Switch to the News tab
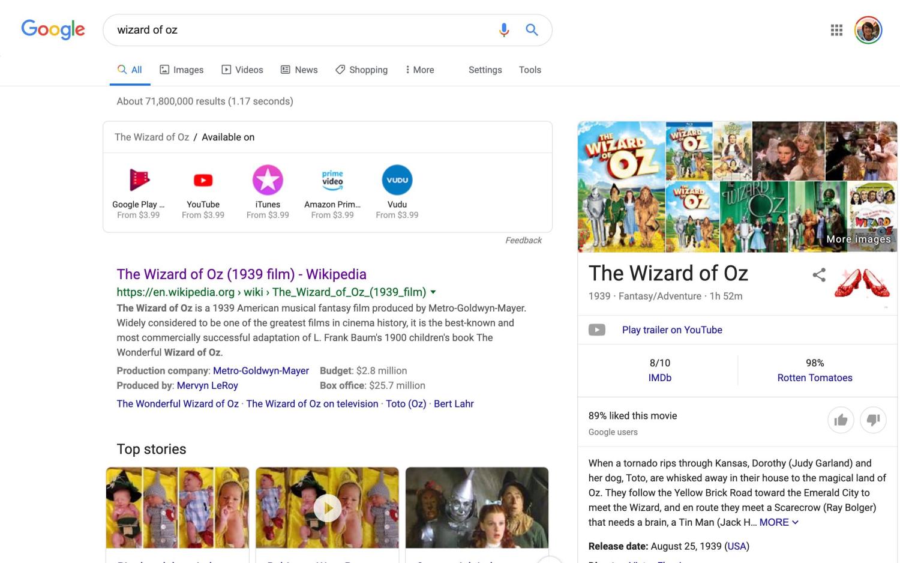 (299, 70)
